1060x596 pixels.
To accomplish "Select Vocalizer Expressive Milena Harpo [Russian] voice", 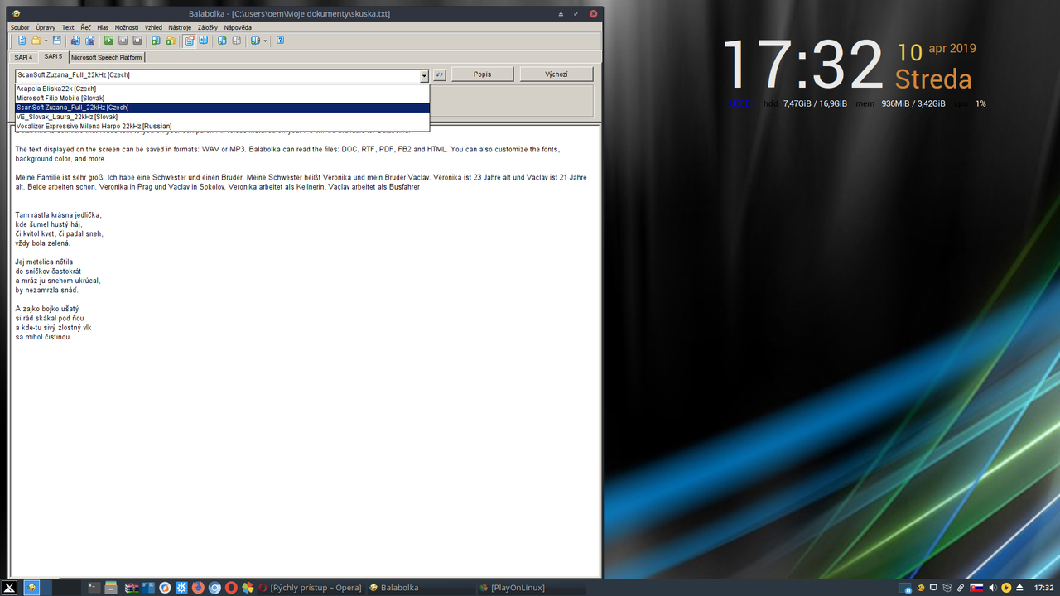I will [x=222, y=127].
